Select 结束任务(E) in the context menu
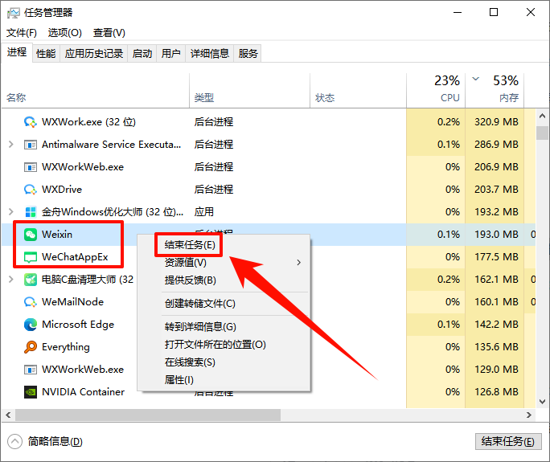 [x=190, y=245]
